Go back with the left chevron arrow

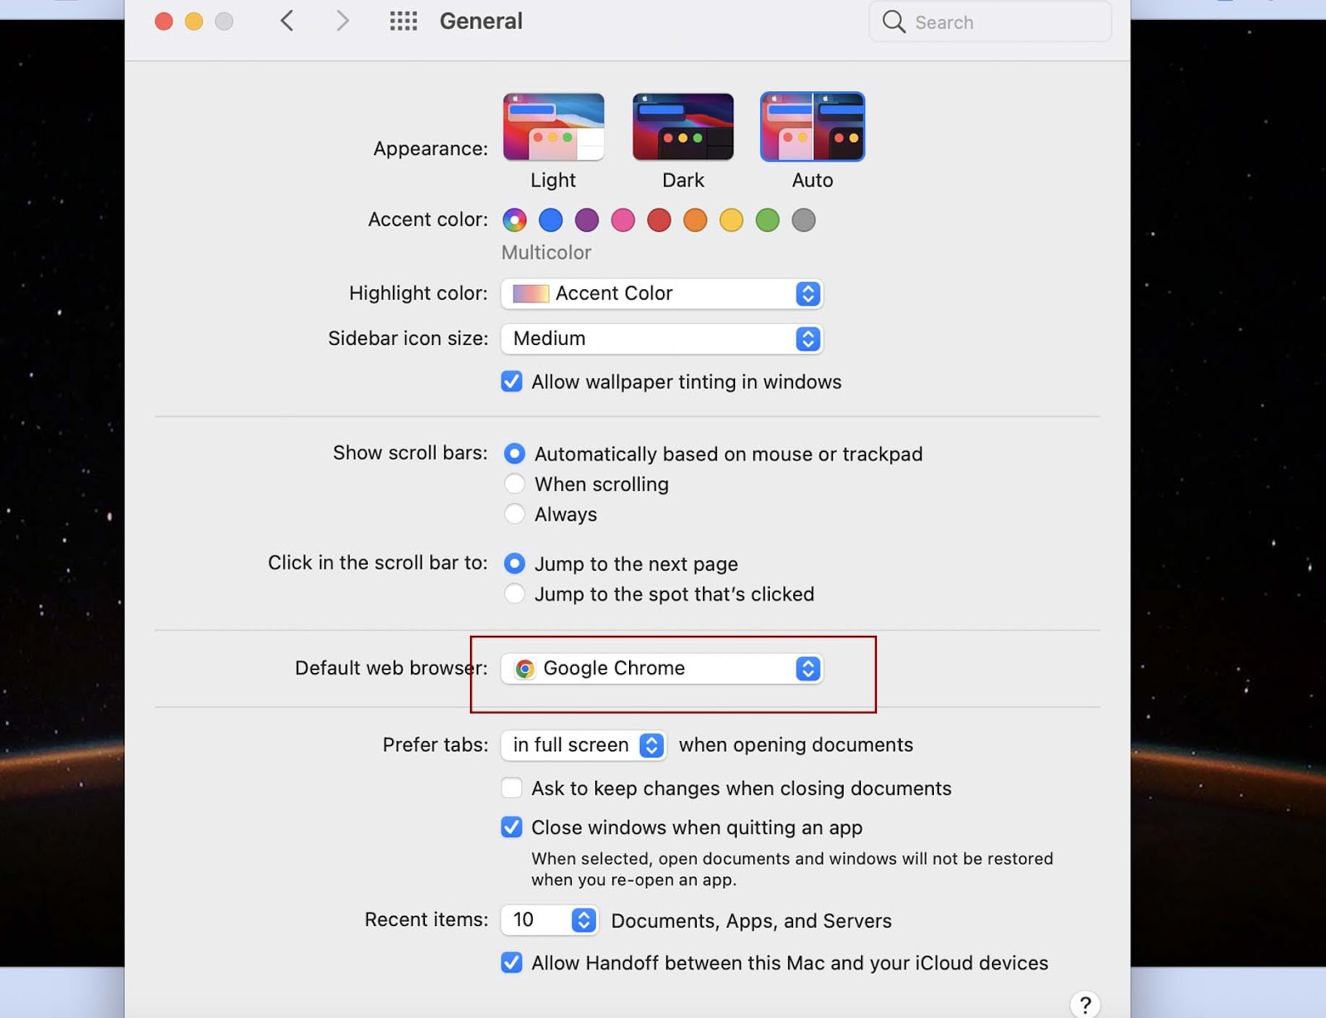point(287,21)
